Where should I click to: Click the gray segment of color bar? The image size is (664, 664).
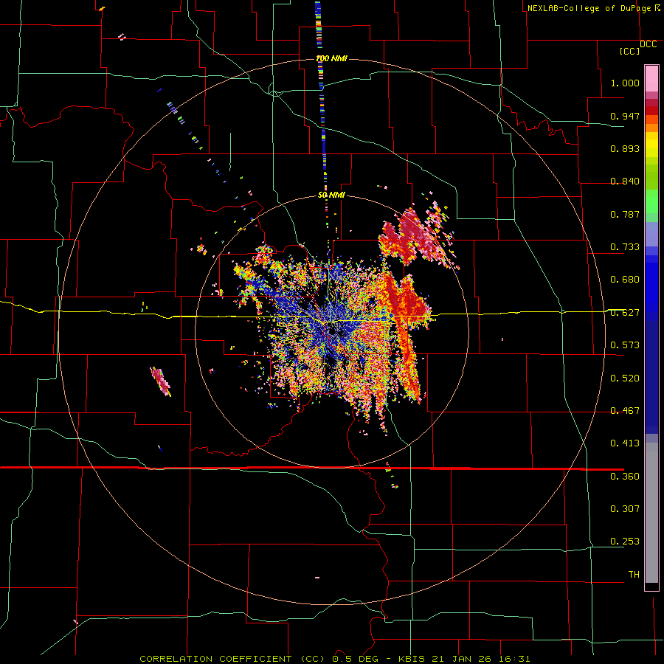tap(651, 513)
